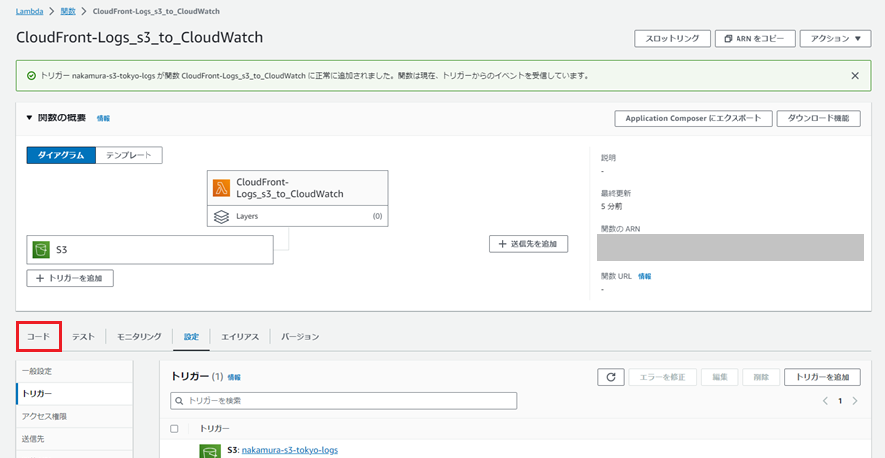Click the Layers (0) row

coord(297,216)
